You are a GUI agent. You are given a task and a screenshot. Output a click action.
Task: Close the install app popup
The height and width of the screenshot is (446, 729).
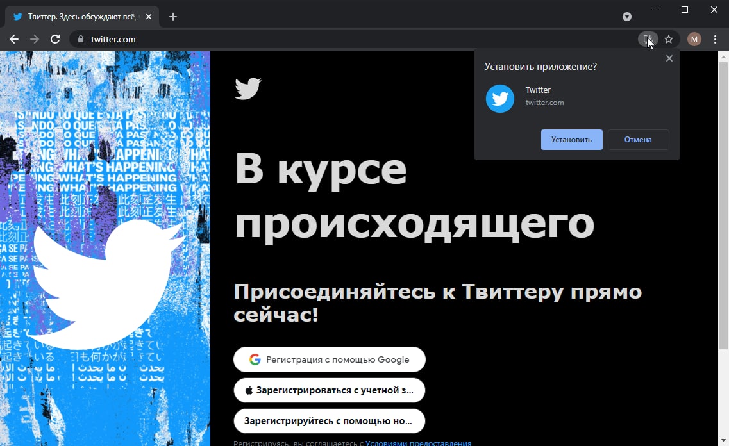(669, 58)
